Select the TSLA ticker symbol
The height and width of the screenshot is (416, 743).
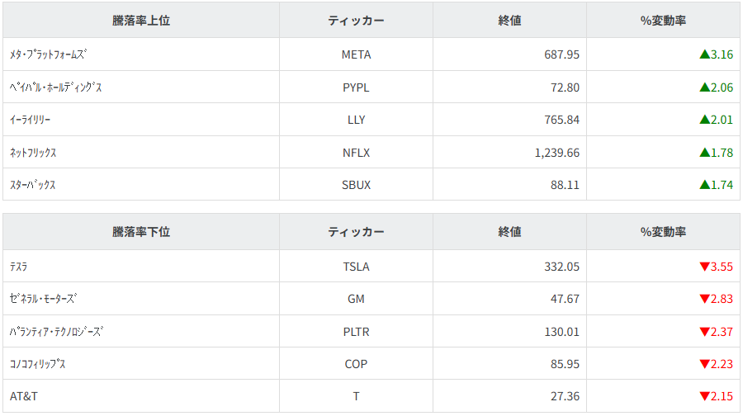[356, 267]
